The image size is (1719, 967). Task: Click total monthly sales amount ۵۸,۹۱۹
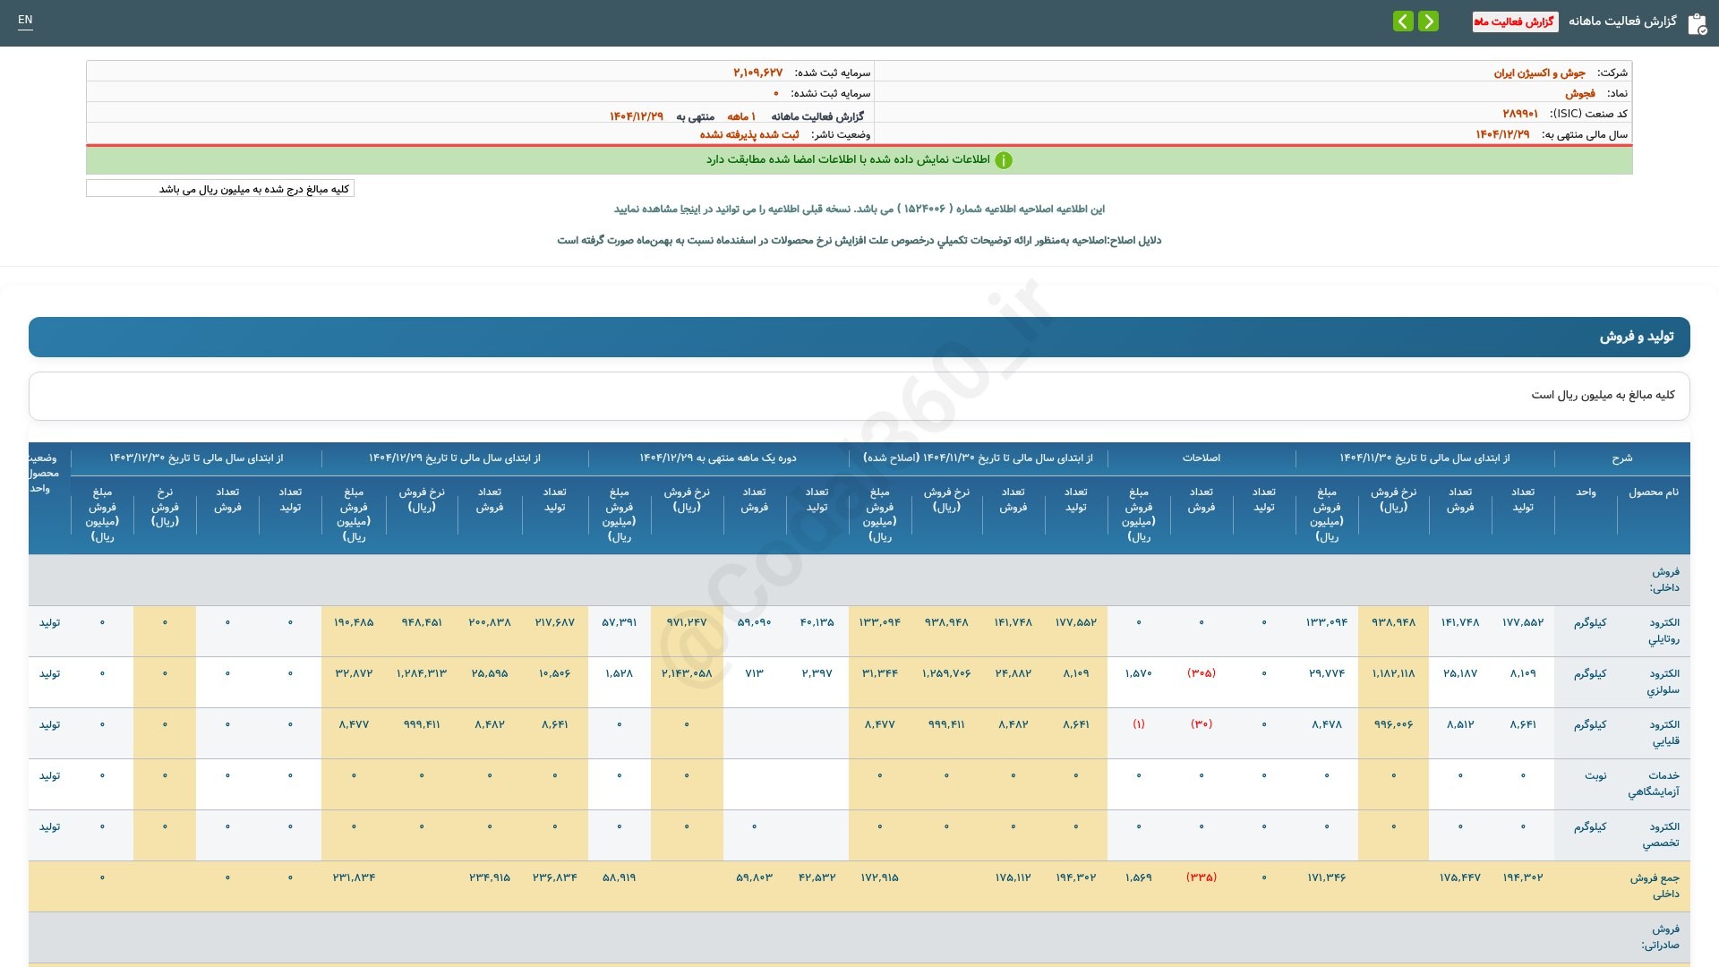(x=620, y=877)
